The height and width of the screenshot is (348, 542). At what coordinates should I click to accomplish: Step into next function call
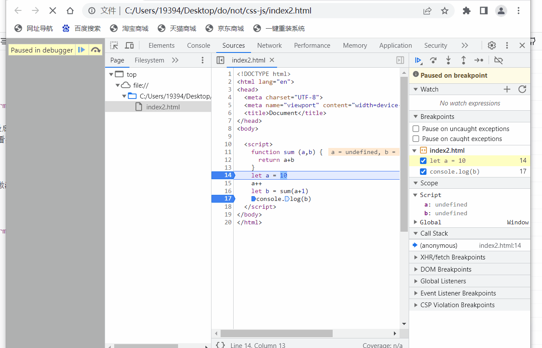(448, 60)
